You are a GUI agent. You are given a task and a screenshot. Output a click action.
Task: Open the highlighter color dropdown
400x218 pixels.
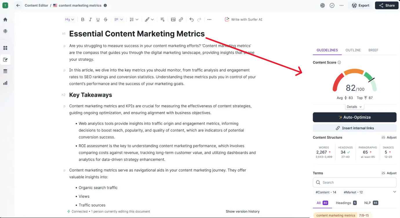tap(149, 19)
